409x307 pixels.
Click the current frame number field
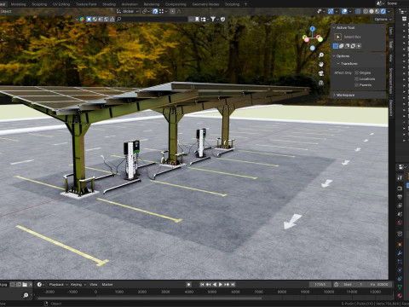tap(320, 284)
